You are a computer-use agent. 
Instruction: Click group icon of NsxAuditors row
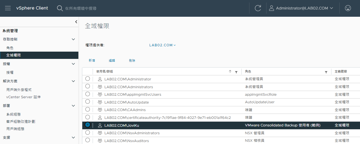(x=100, y=141)
